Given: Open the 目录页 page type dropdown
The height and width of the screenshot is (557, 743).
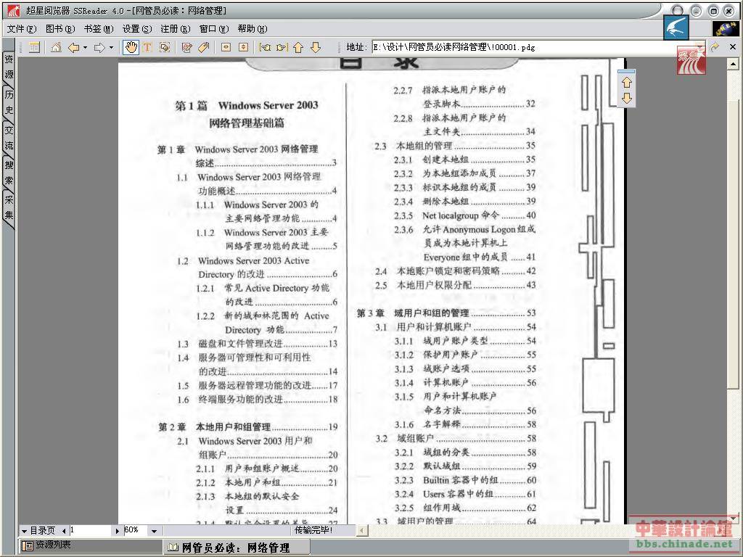Looking at the screenshot, I should point(24,531).
